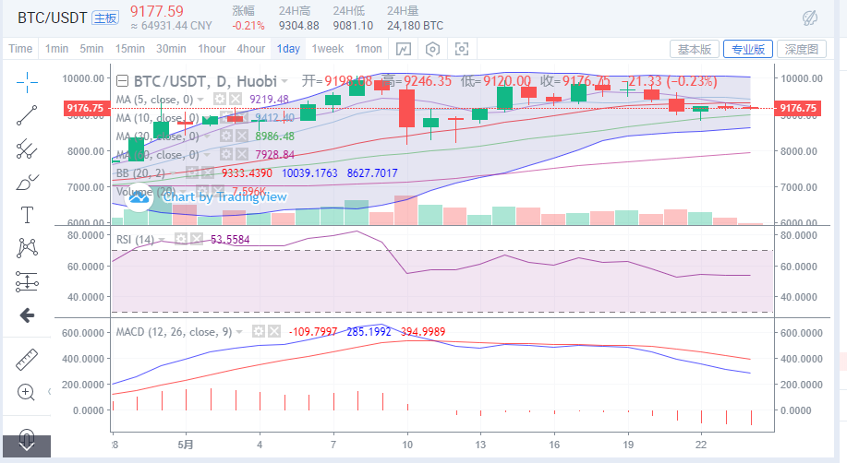Select the 1mon interval
This screenshot has width=847, height=463.
point(369,49)
